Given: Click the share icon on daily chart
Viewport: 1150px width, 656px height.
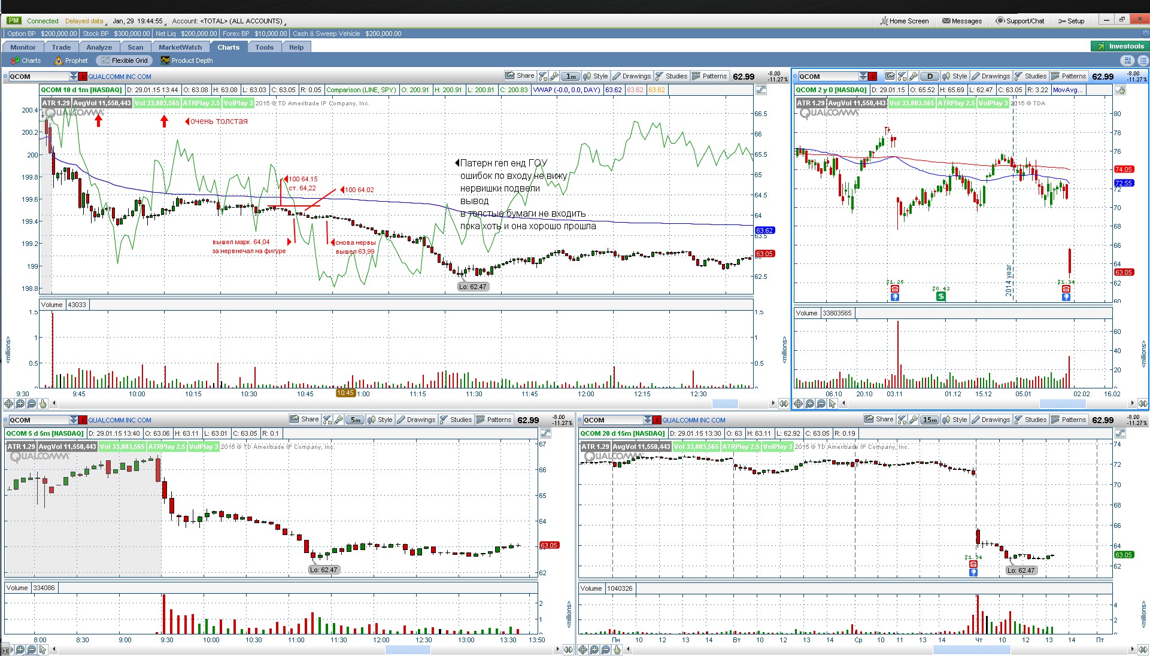Looking at the screenshot, I should coord(890,76).
